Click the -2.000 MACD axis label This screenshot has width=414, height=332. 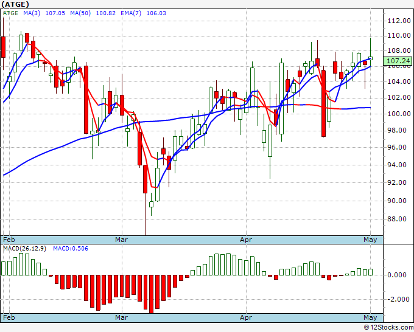398,299
